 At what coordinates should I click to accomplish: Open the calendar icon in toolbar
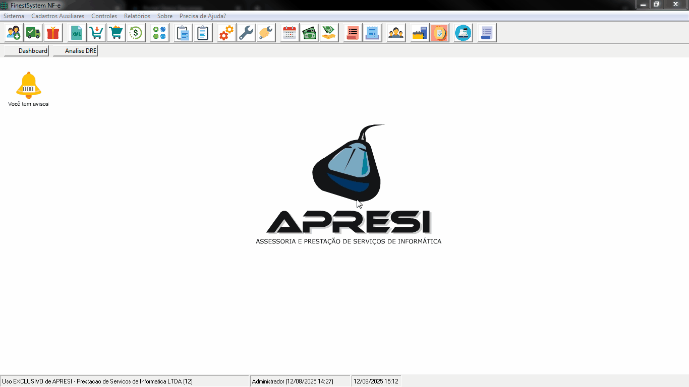290,33
